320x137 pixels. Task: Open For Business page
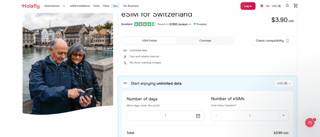click(x=131, y=6)
